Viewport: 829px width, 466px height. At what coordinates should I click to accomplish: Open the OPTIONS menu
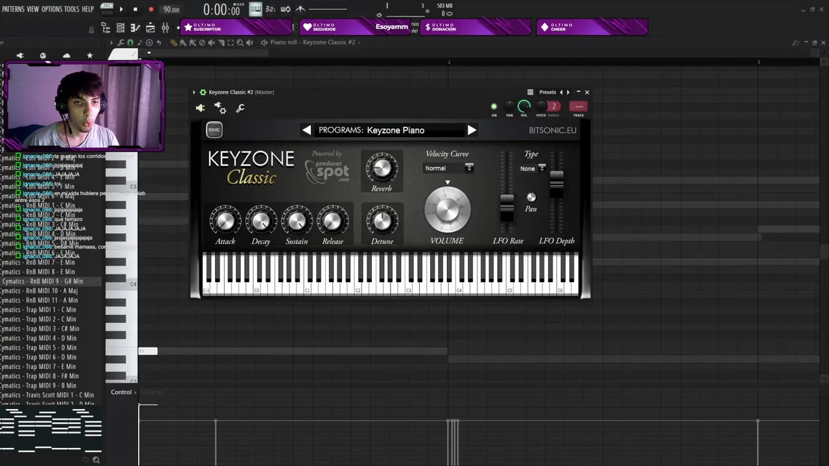(52, 9)
